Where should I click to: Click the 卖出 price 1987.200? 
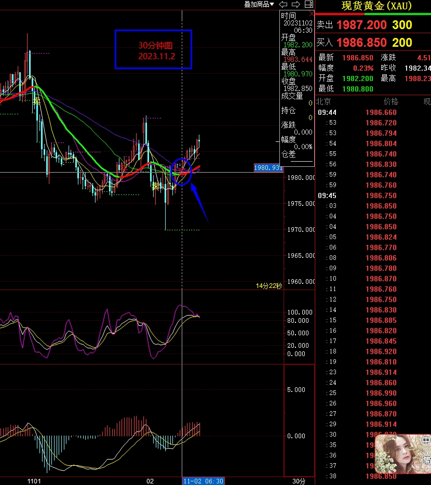pyautogui.click(x=361, y=25)
